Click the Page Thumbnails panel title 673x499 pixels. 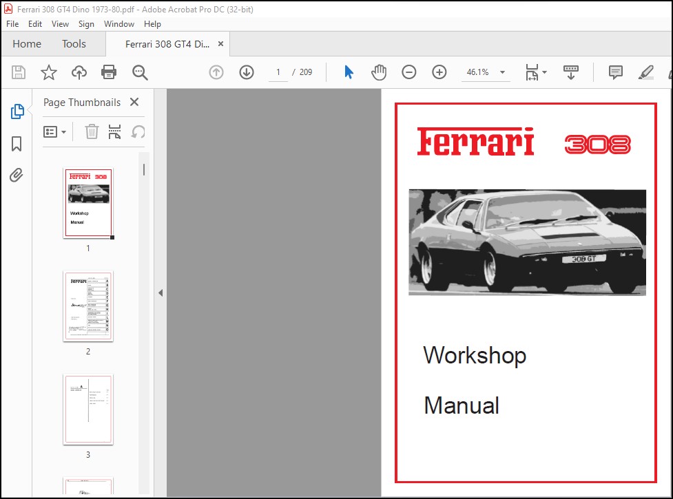coord(82,103)
